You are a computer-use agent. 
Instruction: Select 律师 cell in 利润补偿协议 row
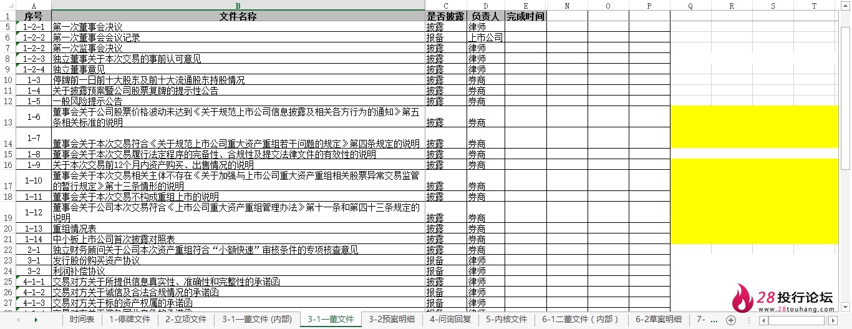(485, 271)
